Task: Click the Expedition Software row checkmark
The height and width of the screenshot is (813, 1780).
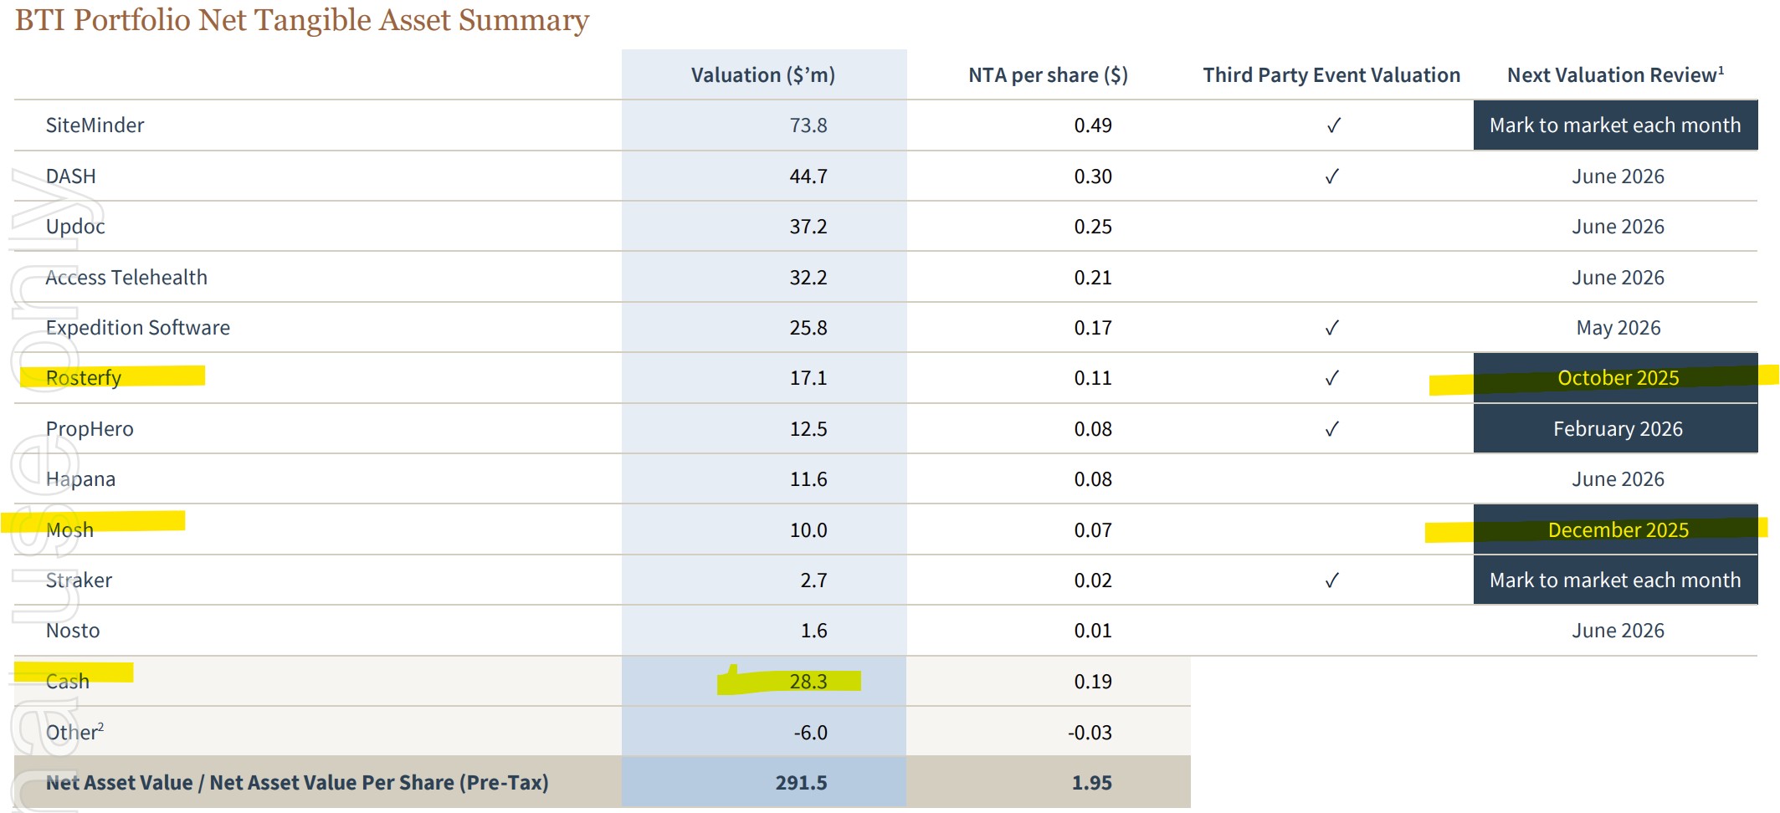Action: coord(1331,328)
